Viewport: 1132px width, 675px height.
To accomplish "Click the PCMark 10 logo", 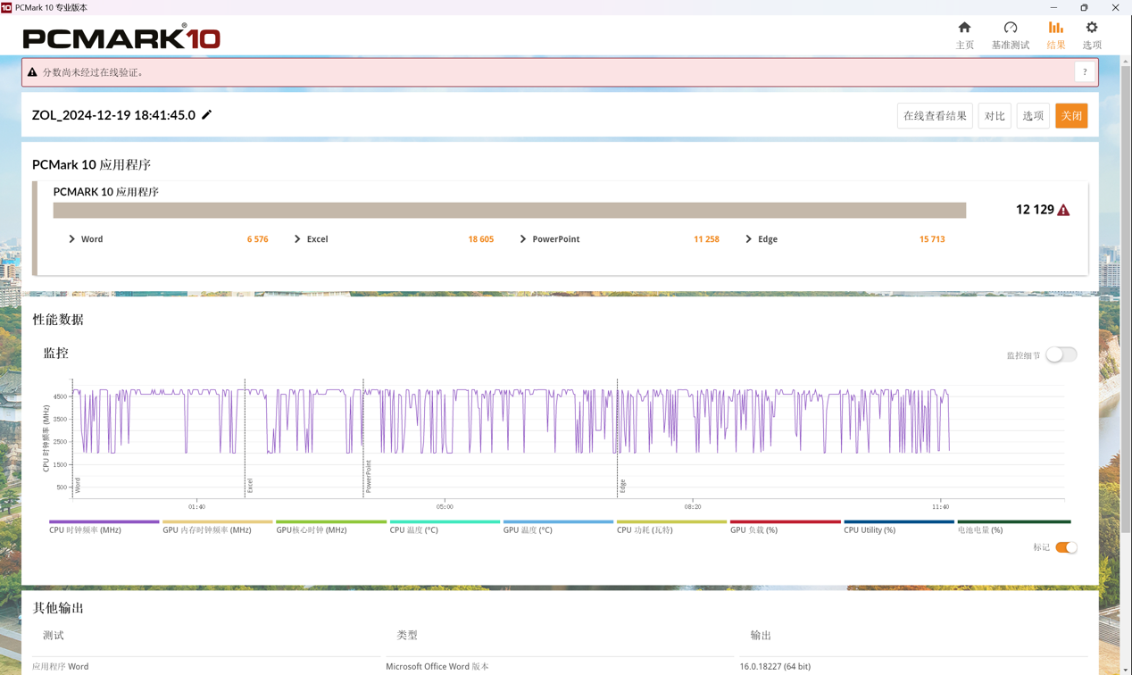I will 121,37.
